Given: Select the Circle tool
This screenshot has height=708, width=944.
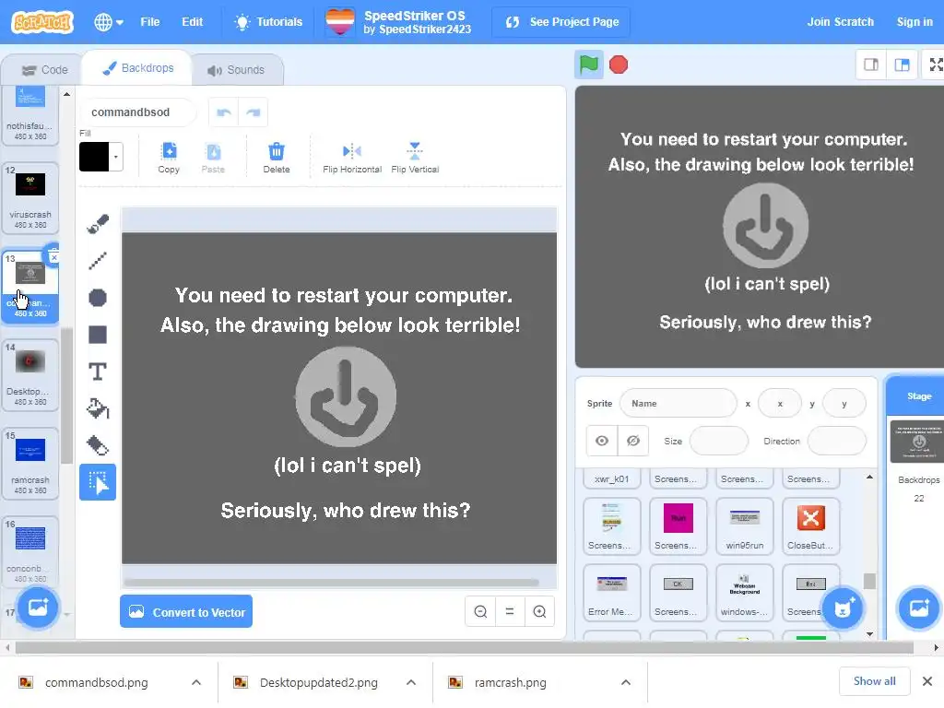Looking at the screenshot, I should pyautogui.click(x=98, y=298).
